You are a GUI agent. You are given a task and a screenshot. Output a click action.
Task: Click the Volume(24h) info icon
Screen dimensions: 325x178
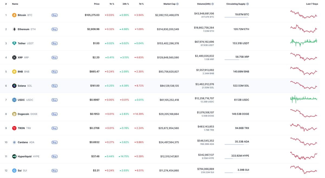(x=213, y=4)
